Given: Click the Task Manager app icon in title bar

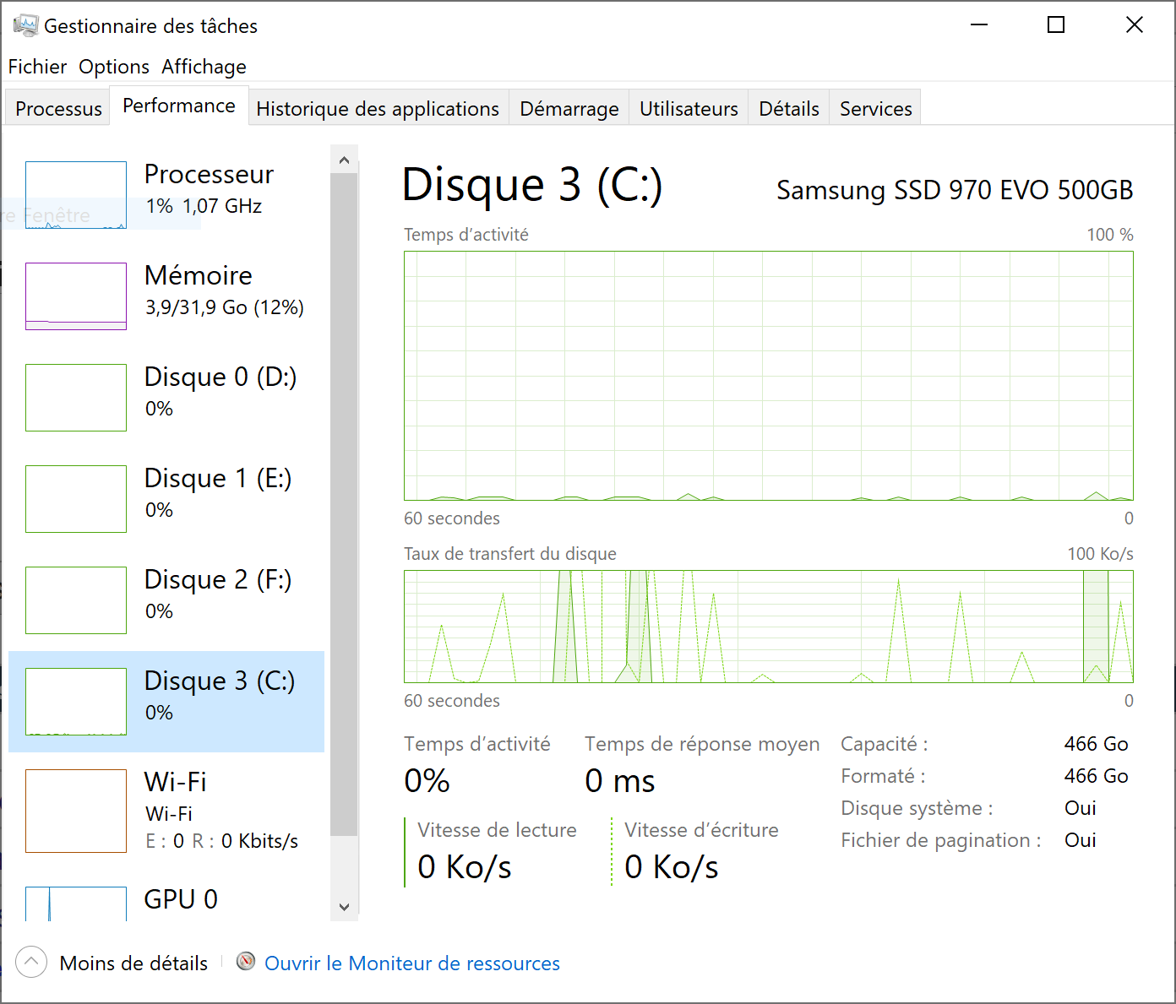Looking at the screenshot, I should pyautogui.click(x=25, y=25).
